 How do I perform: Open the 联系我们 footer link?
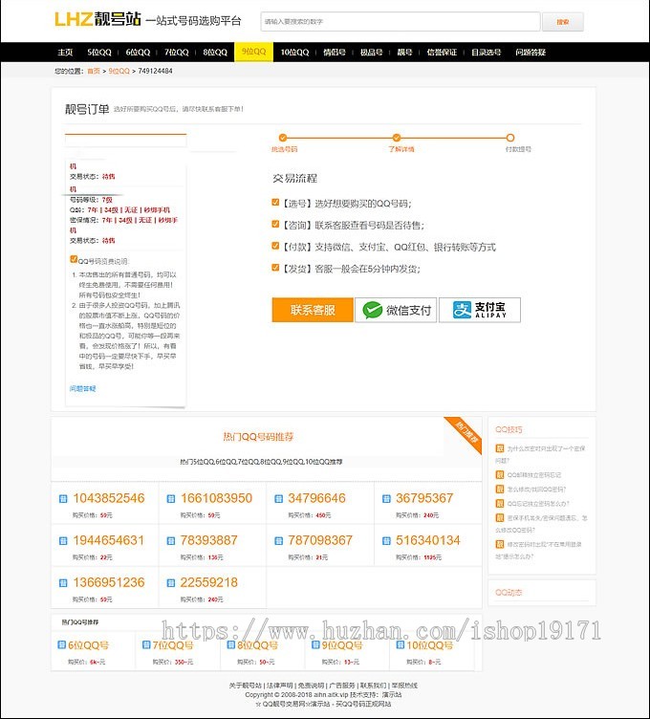pos(373,686)
